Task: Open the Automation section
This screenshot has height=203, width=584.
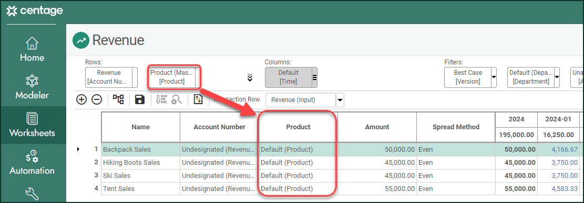Action: tap(32, 163)
